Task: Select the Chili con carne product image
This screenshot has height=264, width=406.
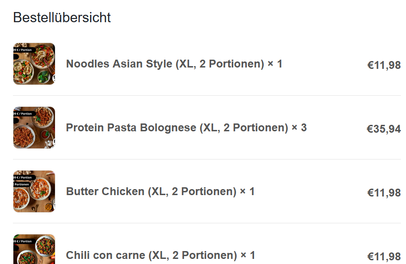Action: click(x=34, y=249)
